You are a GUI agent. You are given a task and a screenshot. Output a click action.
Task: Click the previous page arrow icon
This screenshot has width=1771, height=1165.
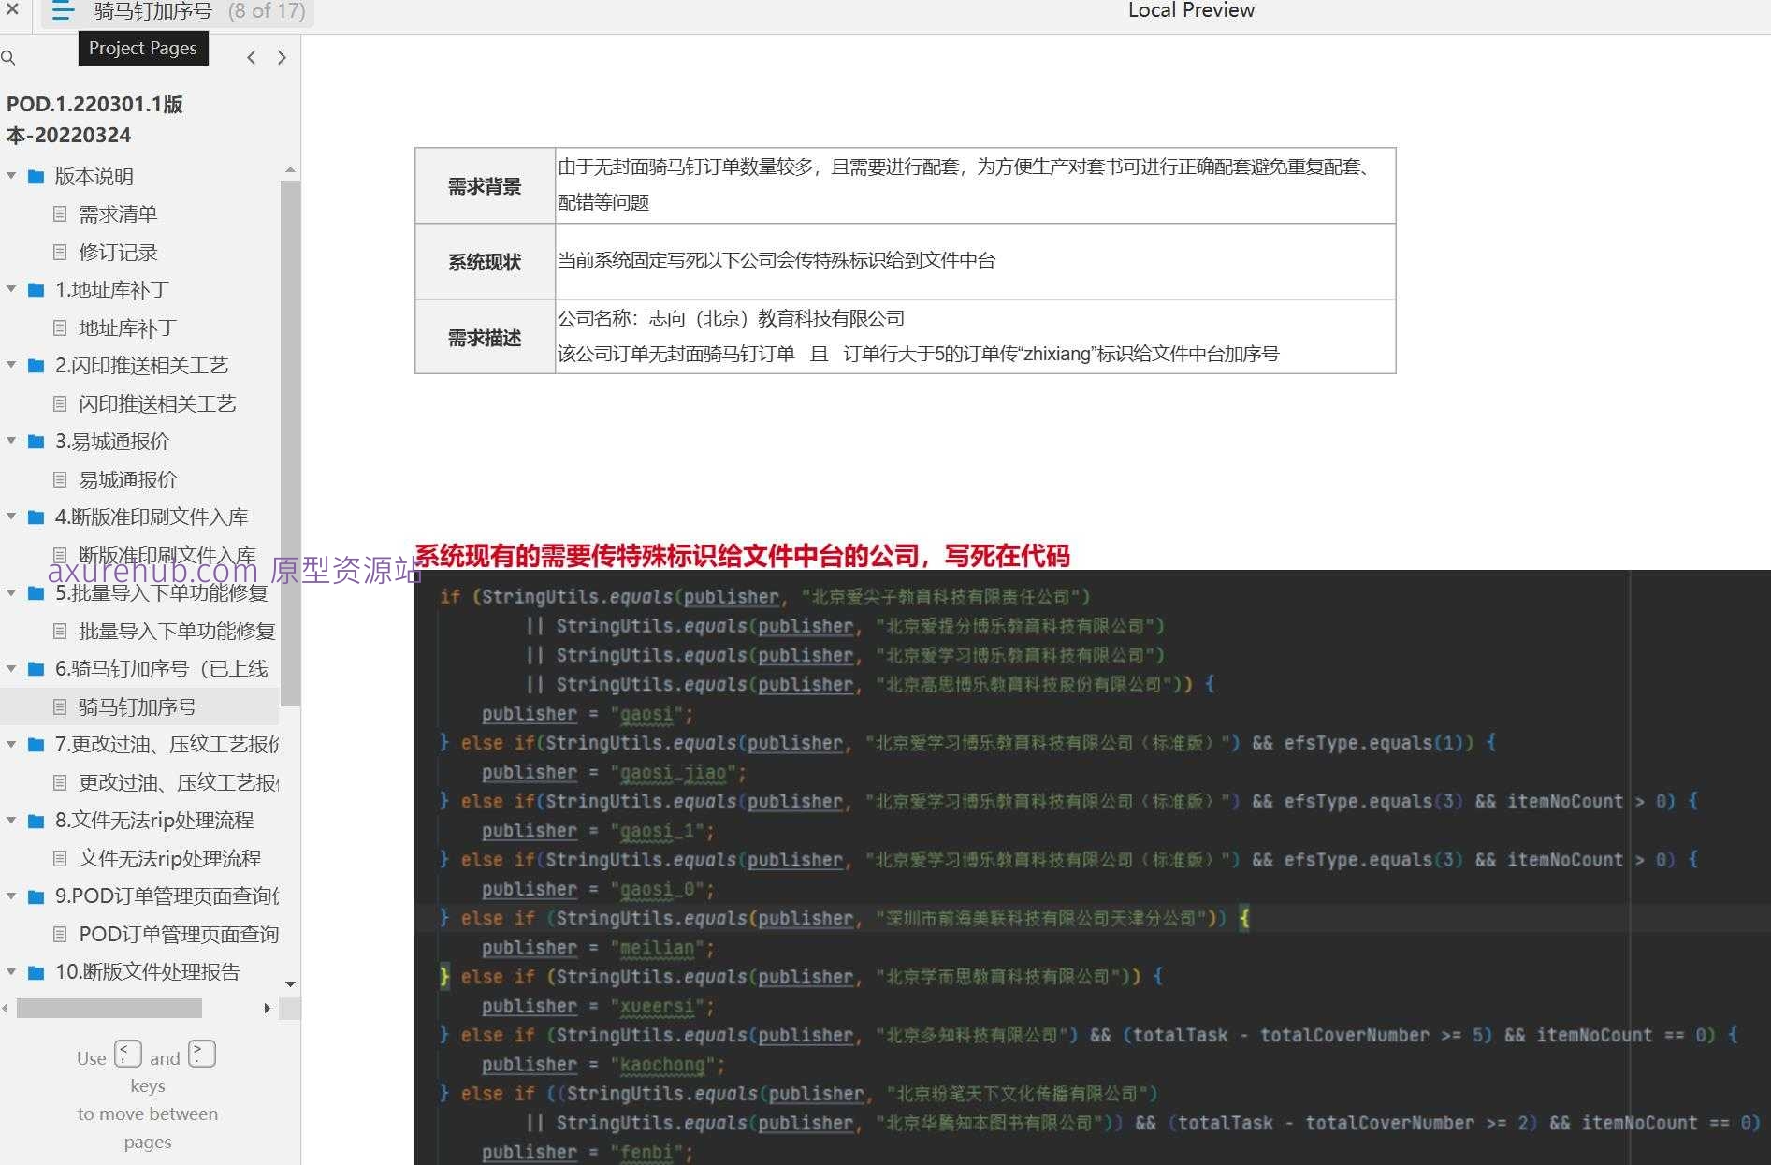point(252,57)
